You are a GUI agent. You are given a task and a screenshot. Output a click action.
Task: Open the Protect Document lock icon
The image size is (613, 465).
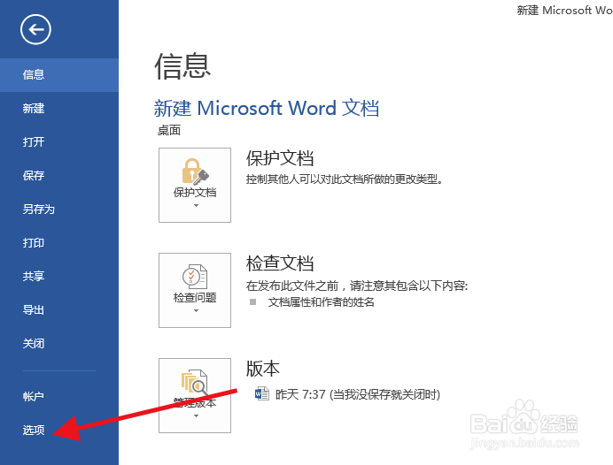tap(195, 171)
